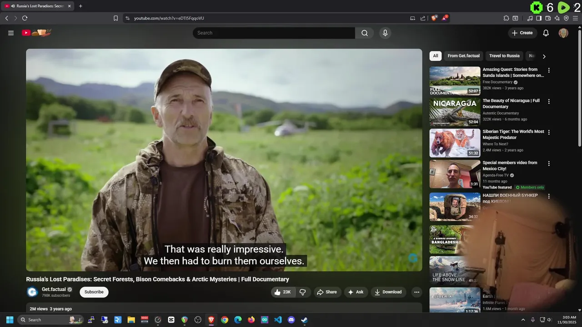Click the Members only badge

530,187
